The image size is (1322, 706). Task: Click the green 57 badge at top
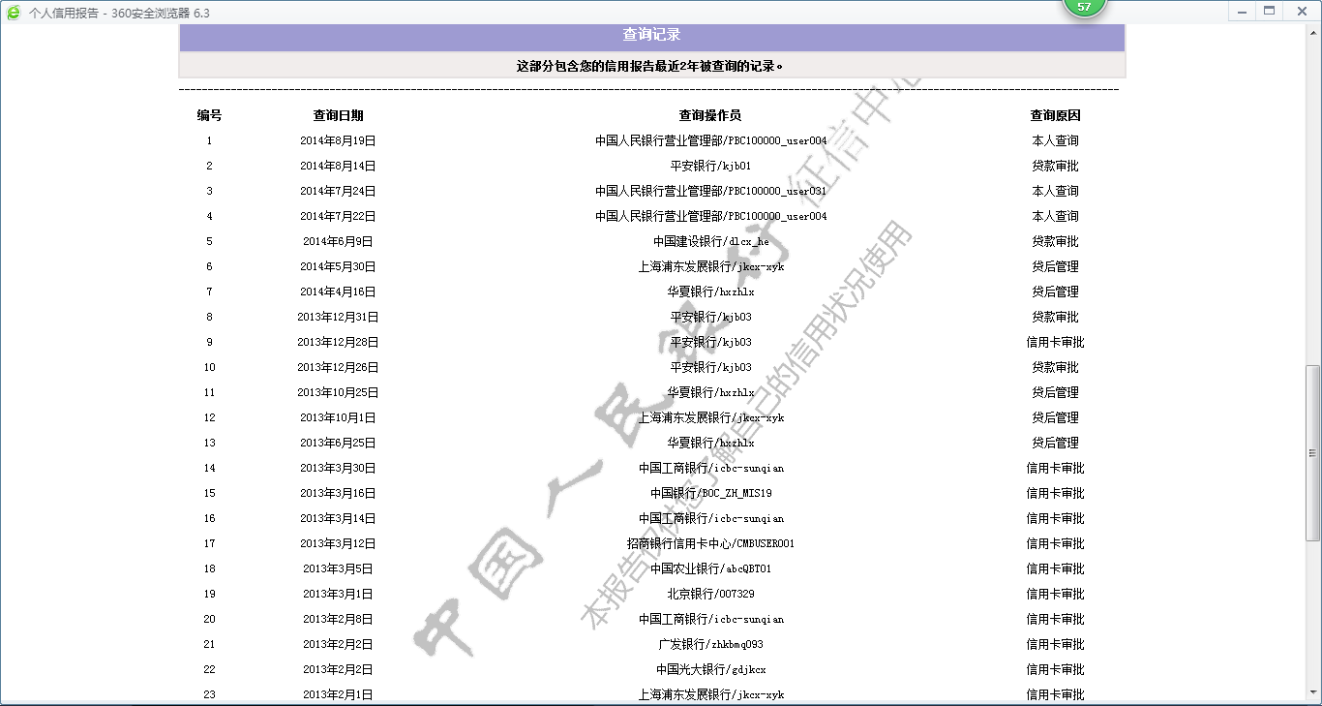click(1084, 7)
